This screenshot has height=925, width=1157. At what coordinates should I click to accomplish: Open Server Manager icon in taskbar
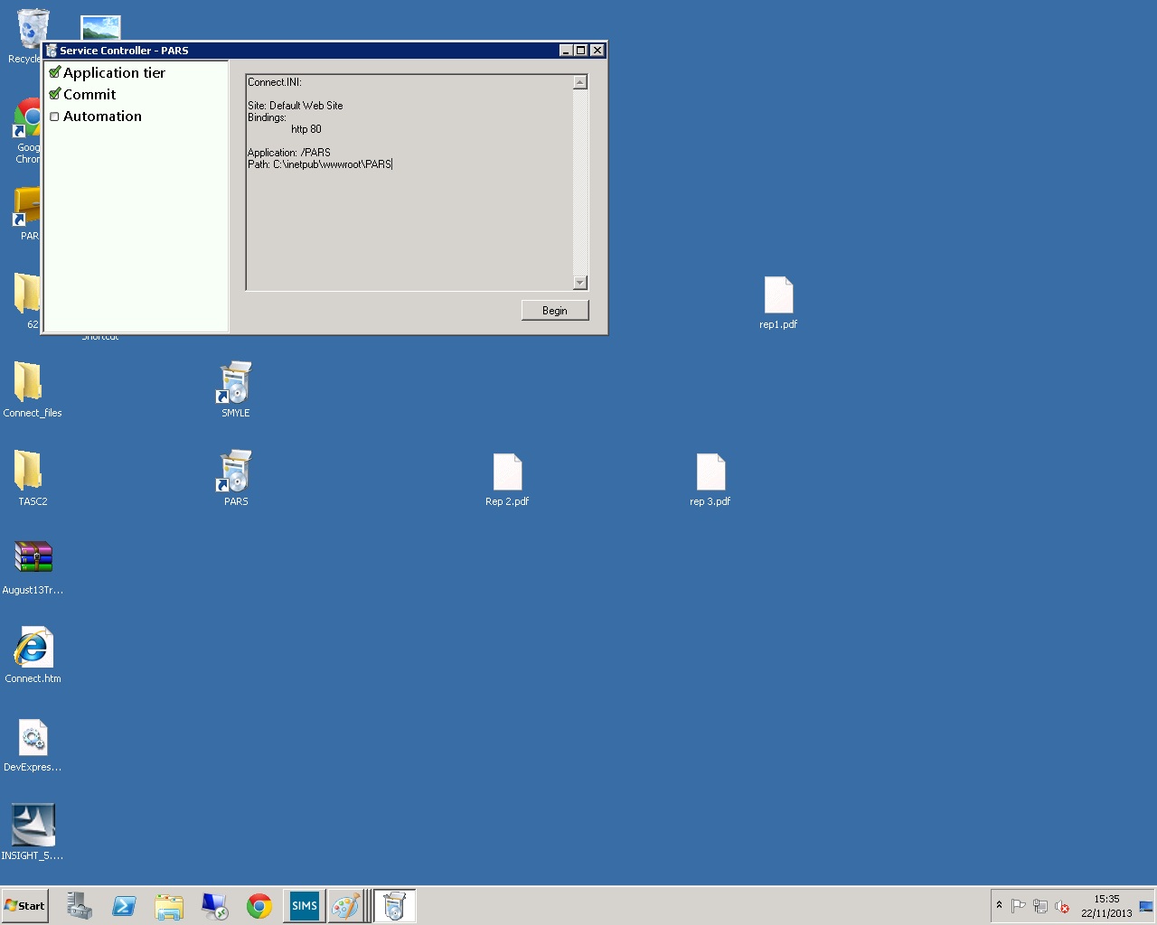coord(80,906)
